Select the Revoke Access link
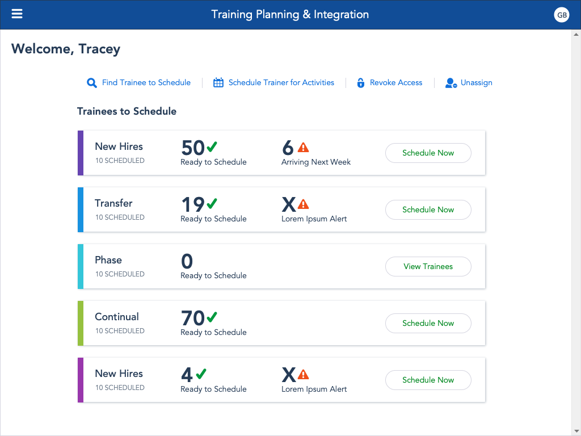The image size is (581, 436). pyautogui.click(x=396, y=83)
